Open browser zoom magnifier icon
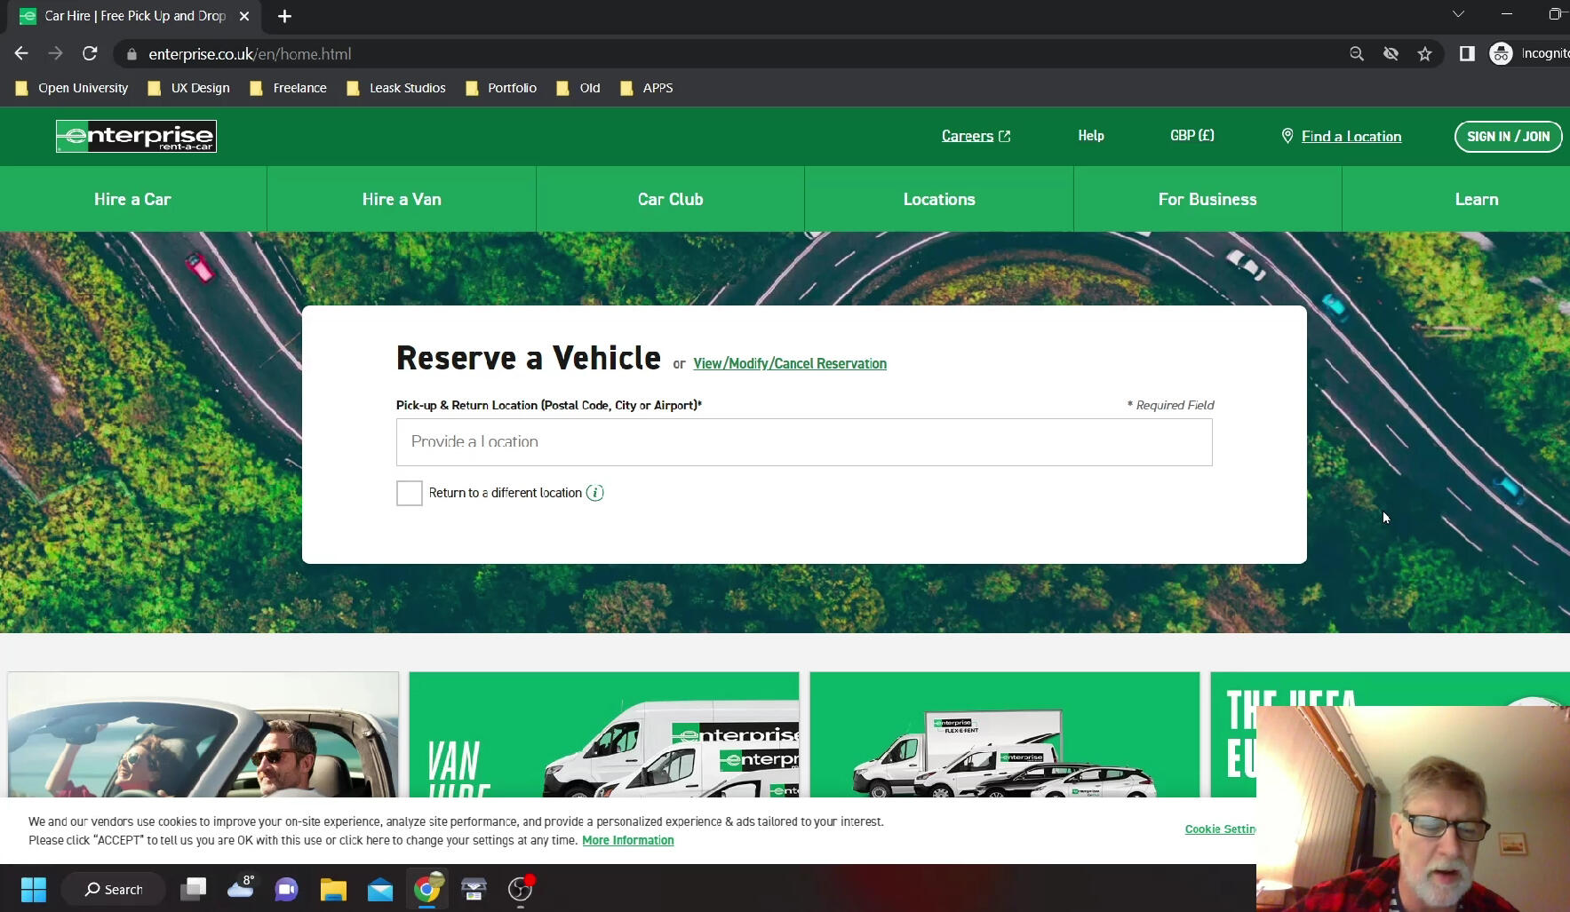 1357,54
